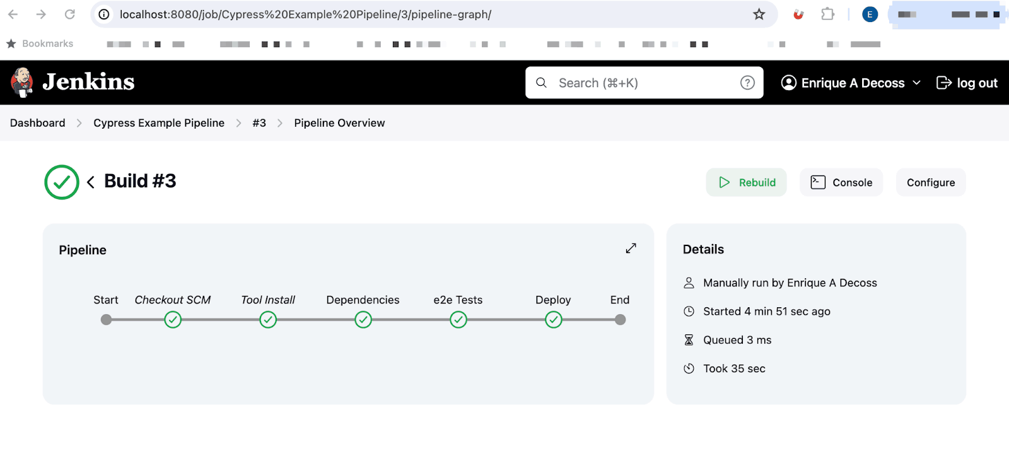Select the e2e Tests stage checkmark
Image resolution: width=1009 pixels, height=470 pixels.
pyautogui.click(x=458, y=320)
